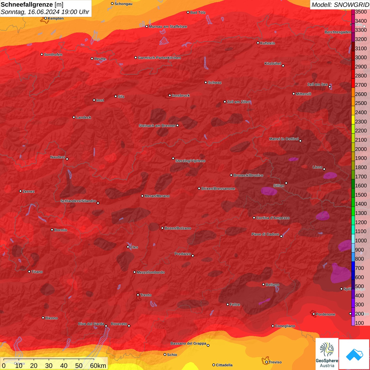This screenshot has height=370, width=370.
Task: Click the legend value 100
Action: 359,323
